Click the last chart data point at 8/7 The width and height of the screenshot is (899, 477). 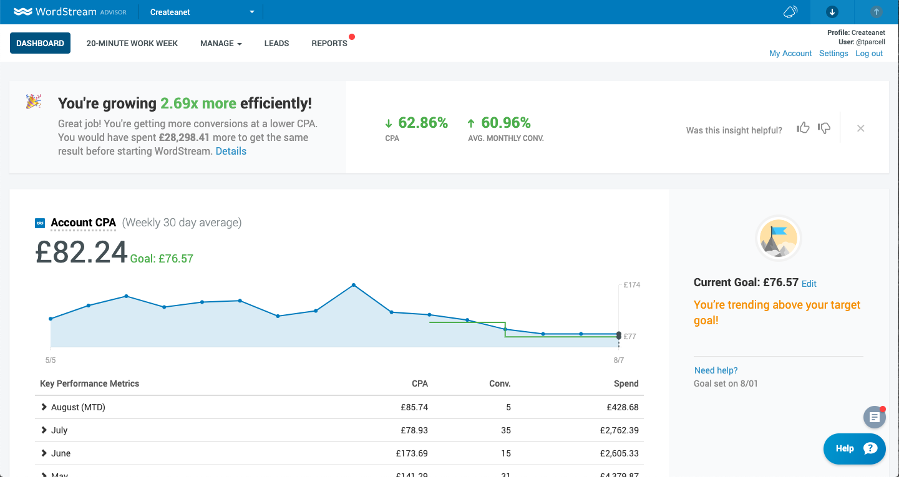pos(619,334)
